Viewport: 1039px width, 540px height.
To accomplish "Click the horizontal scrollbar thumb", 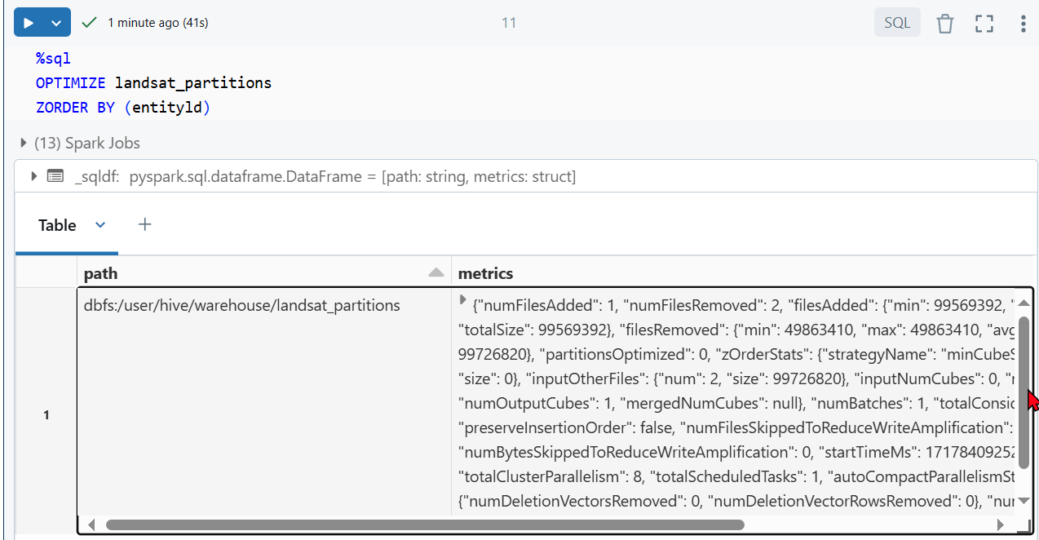I will click(424, 525).
